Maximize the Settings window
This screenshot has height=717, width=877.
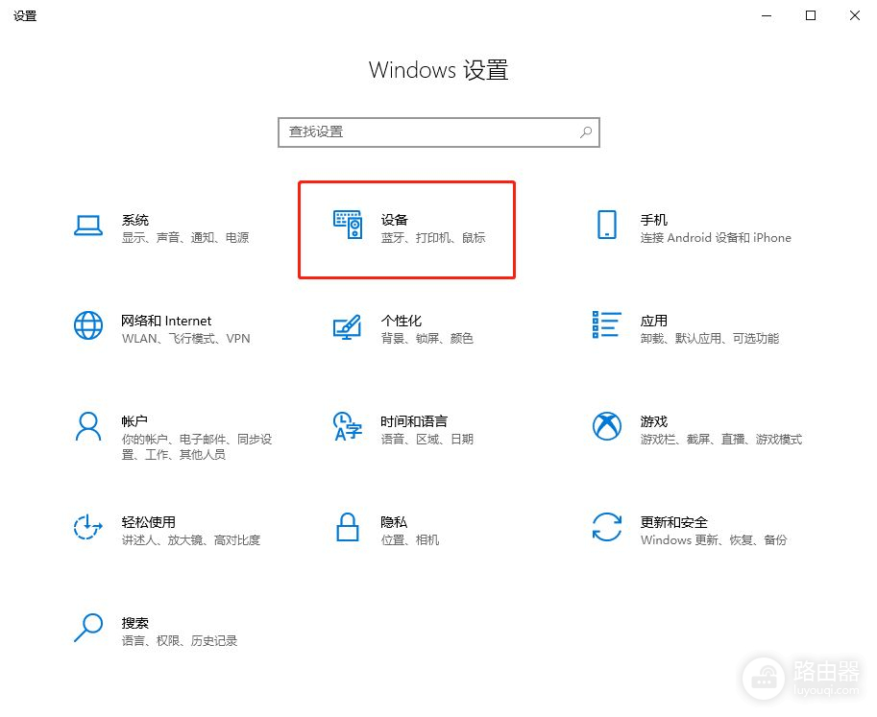click(811, 15)
